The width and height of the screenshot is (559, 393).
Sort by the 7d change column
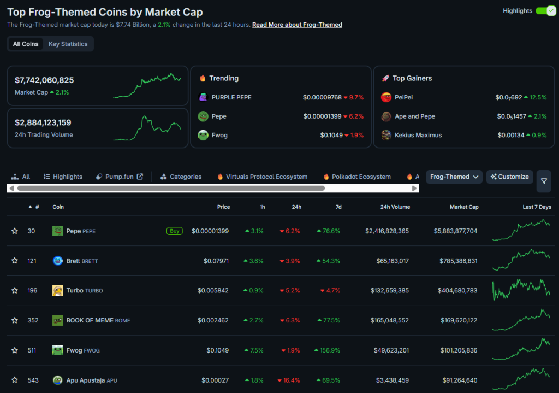338,207
